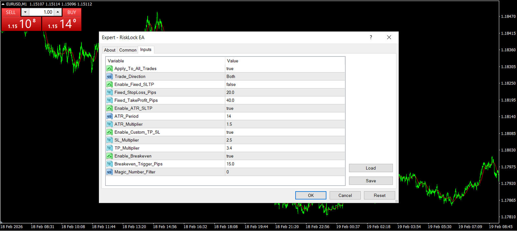Reset inputs with the Reset button

pyautogui.click(x=379, y=195)
